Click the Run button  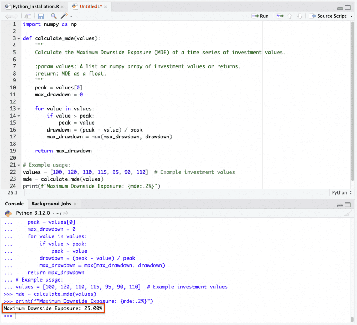pos(260,16)
